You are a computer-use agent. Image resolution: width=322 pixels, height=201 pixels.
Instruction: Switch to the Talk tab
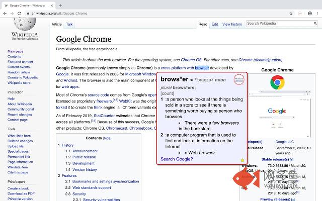coord(69,24)
